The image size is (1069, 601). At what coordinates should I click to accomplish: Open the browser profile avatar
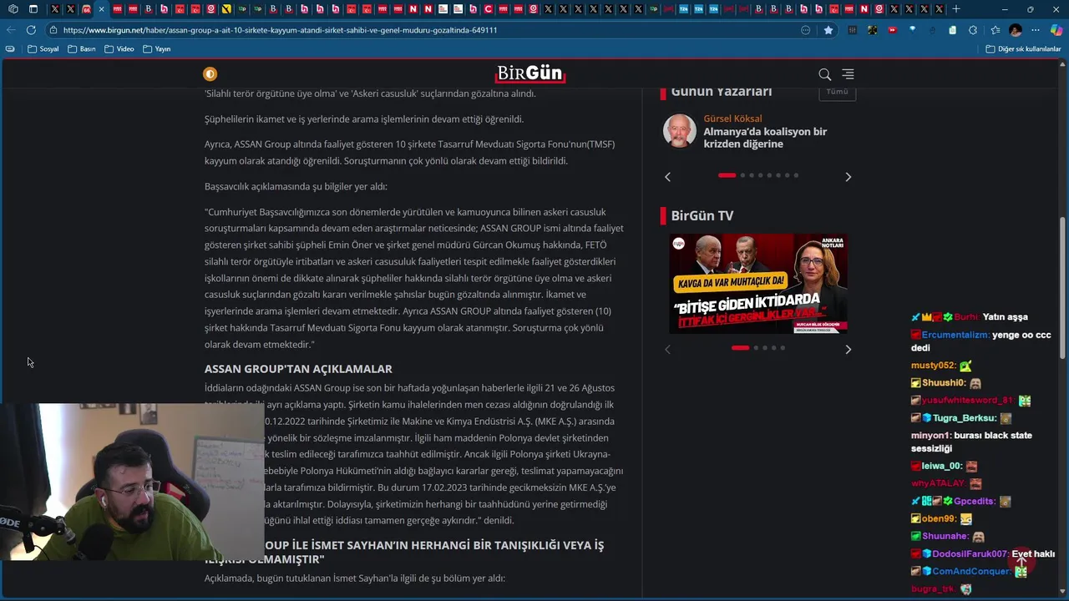tap(1016, 30)
